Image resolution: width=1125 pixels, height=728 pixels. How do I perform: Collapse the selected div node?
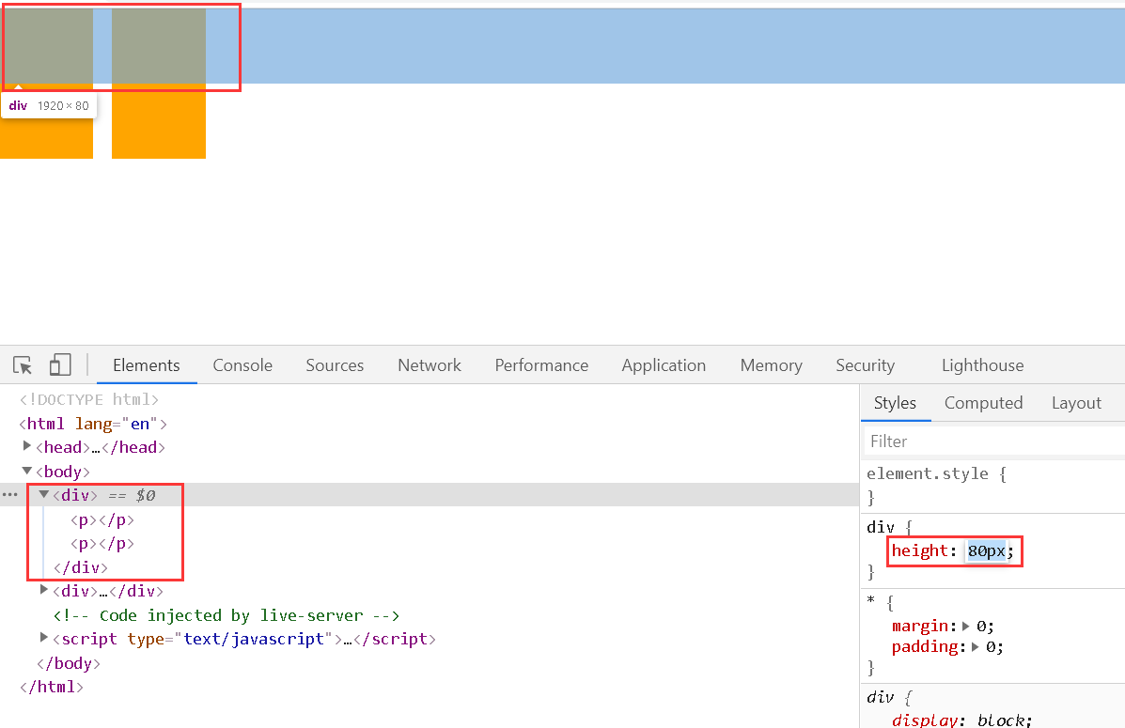point(44,494)
